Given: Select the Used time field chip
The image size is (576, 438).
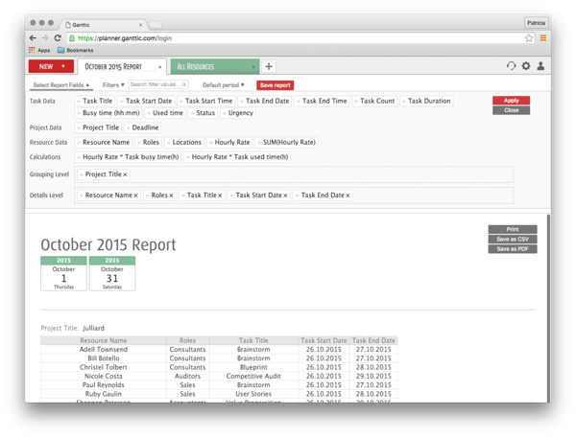Looking at the screenshot, I should (165, 113).
